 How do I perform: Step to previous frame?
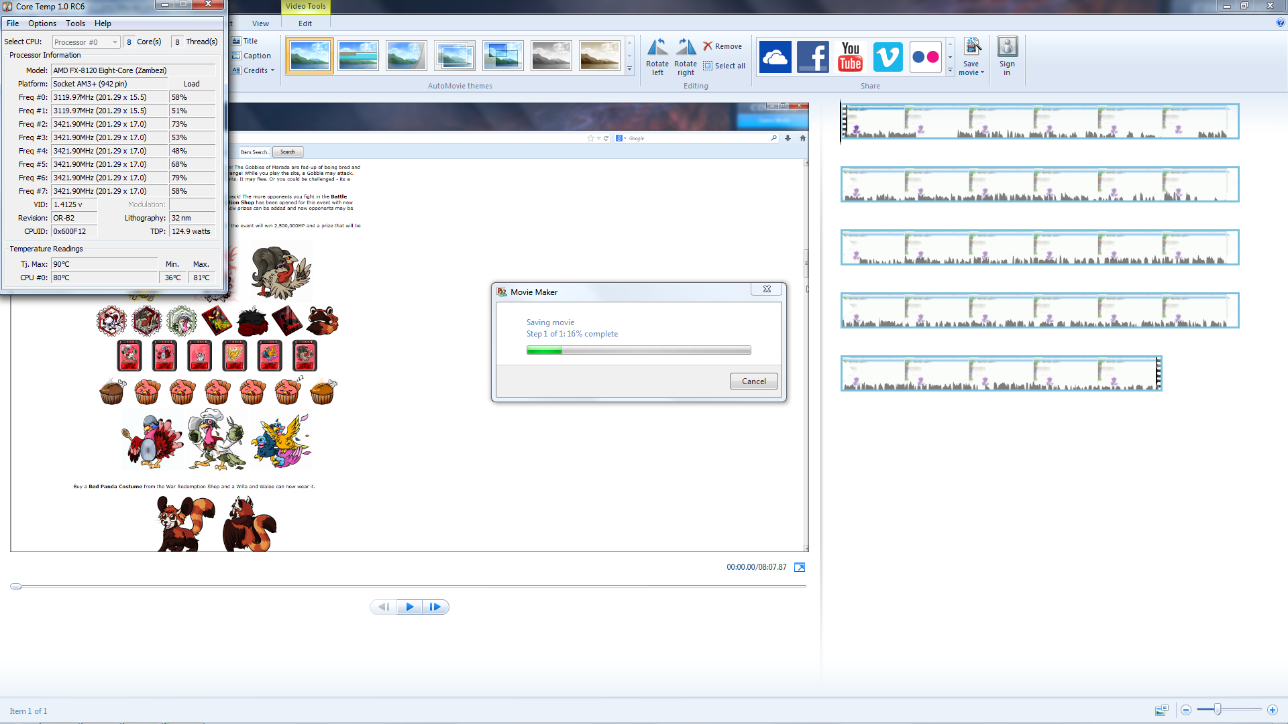click(383, 607)
